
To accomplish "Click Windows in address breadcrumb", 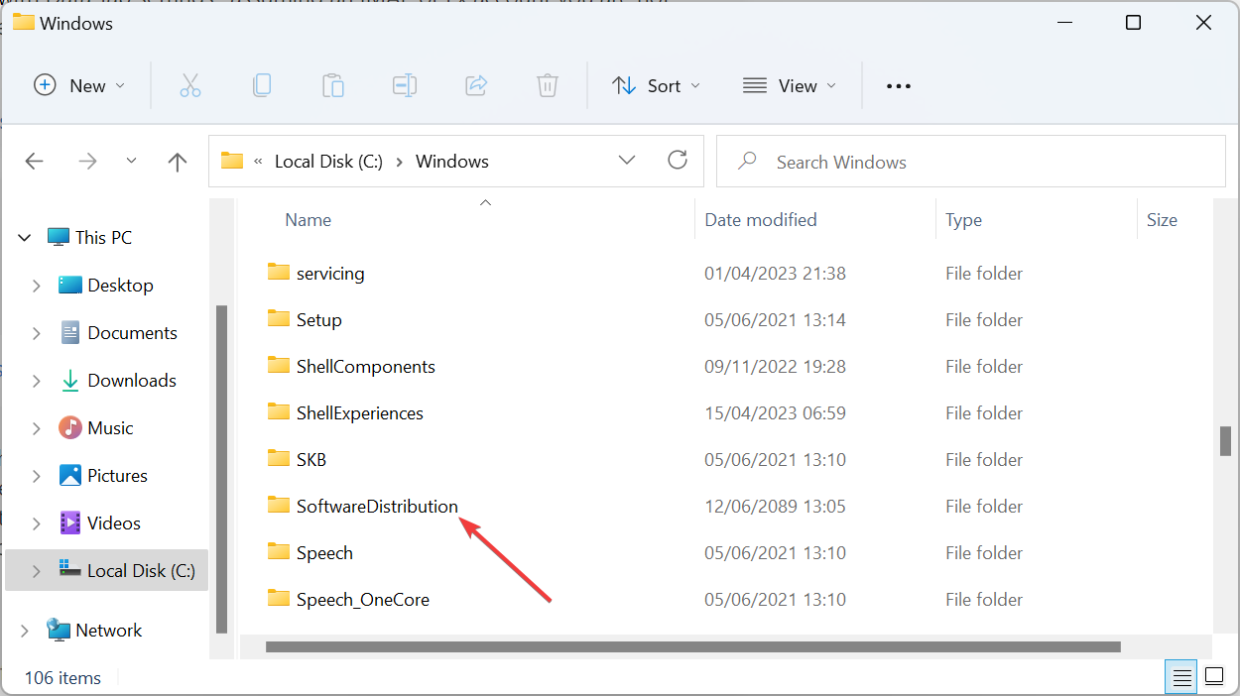I will click(452, 162).
